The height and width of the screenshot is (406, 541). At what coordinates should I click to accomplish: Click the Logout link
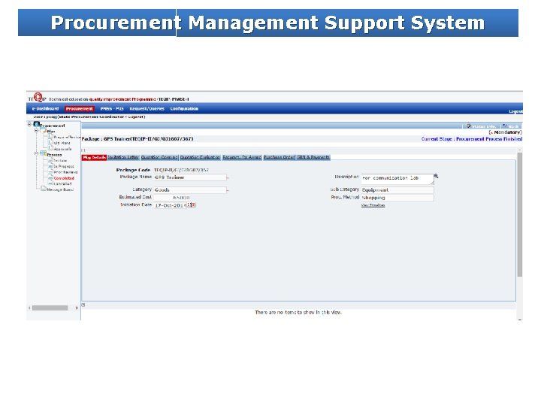[x=515, y=111]
